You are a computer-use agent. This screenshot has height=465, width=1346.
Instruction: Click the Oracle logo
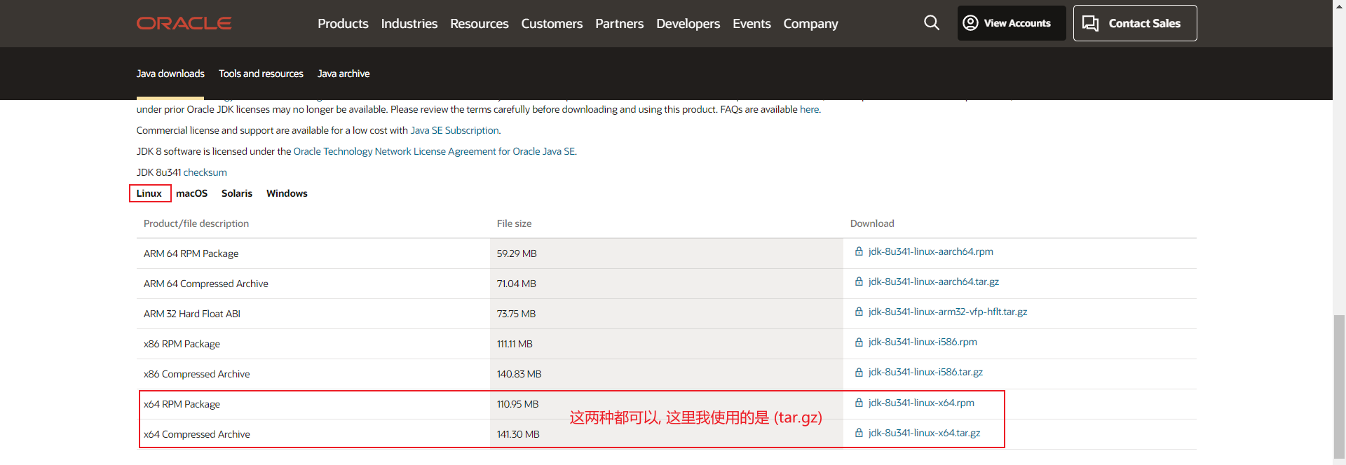(184, 23)
